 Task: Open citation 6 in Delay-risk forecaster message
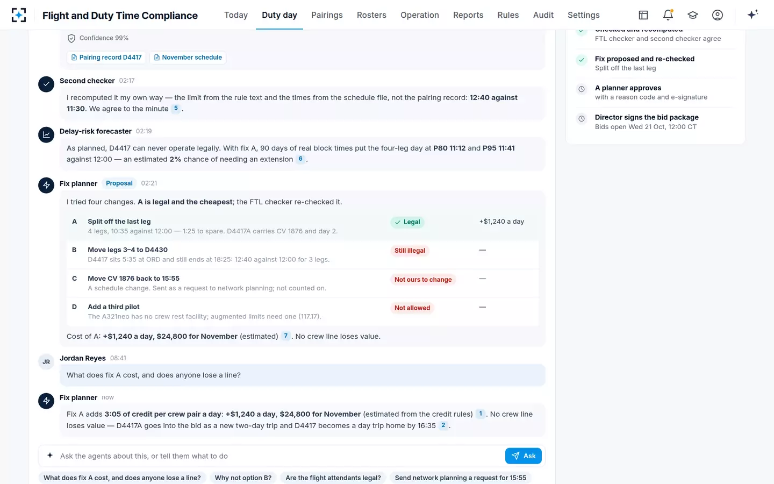click(x=300, y=159)
